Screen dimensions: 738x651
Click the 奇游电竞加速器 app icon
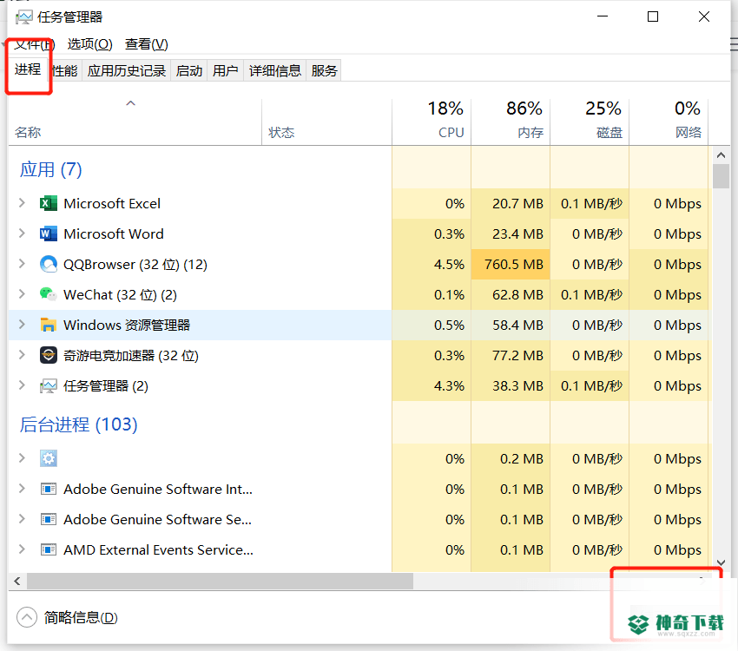tap(49, 355)
